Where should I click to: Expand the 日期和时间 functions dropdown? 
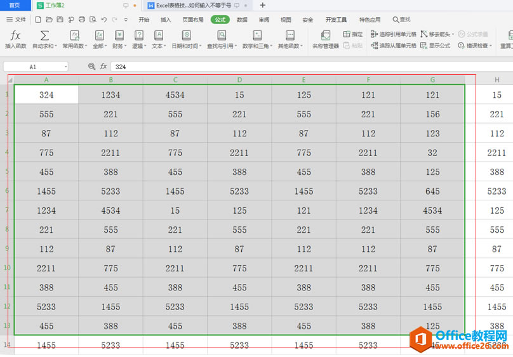pos(186,39)
